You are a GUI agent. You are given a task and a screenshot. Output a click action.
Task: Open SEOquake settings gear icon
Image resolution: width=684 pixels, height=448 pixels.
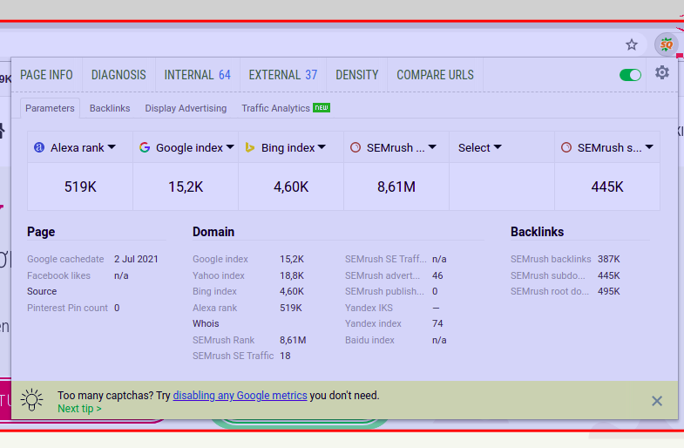click(662, 72)
